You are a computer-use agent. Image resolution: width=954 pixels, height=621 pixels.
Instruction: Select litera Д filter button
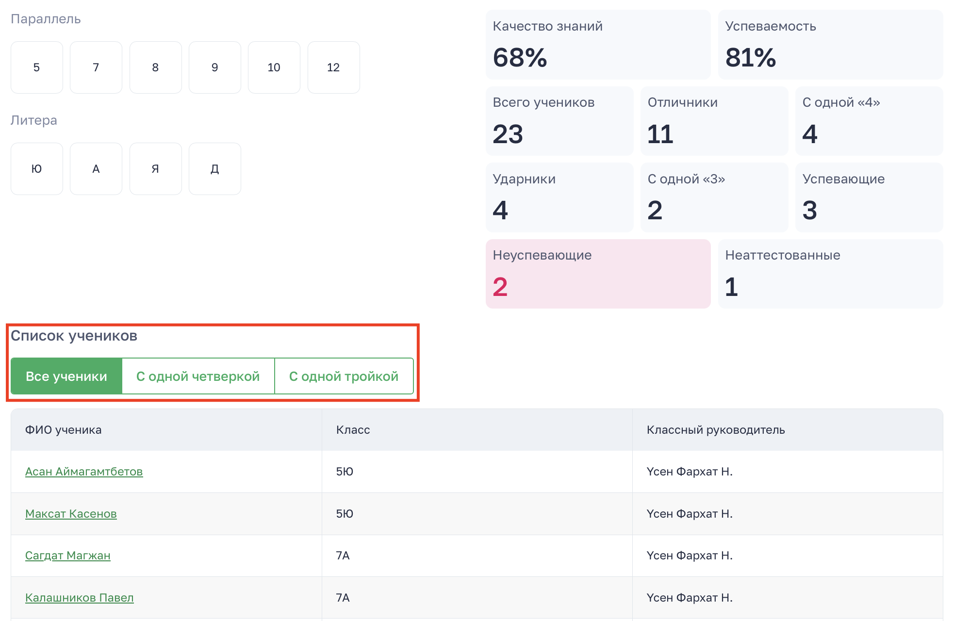tap(214, 169)
